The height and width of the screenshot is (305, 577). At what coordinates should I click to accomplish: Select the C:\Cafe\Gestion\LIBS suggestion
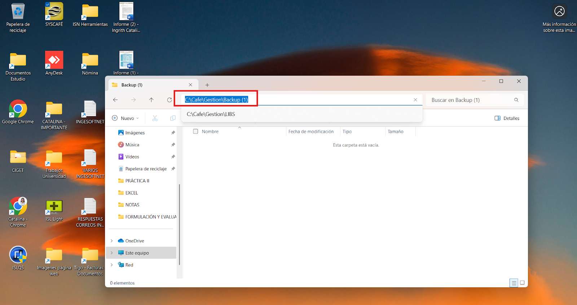click(211, 114)
